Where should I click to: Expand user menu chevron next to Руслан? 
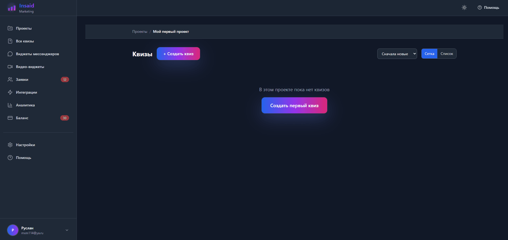pos(67,230)
